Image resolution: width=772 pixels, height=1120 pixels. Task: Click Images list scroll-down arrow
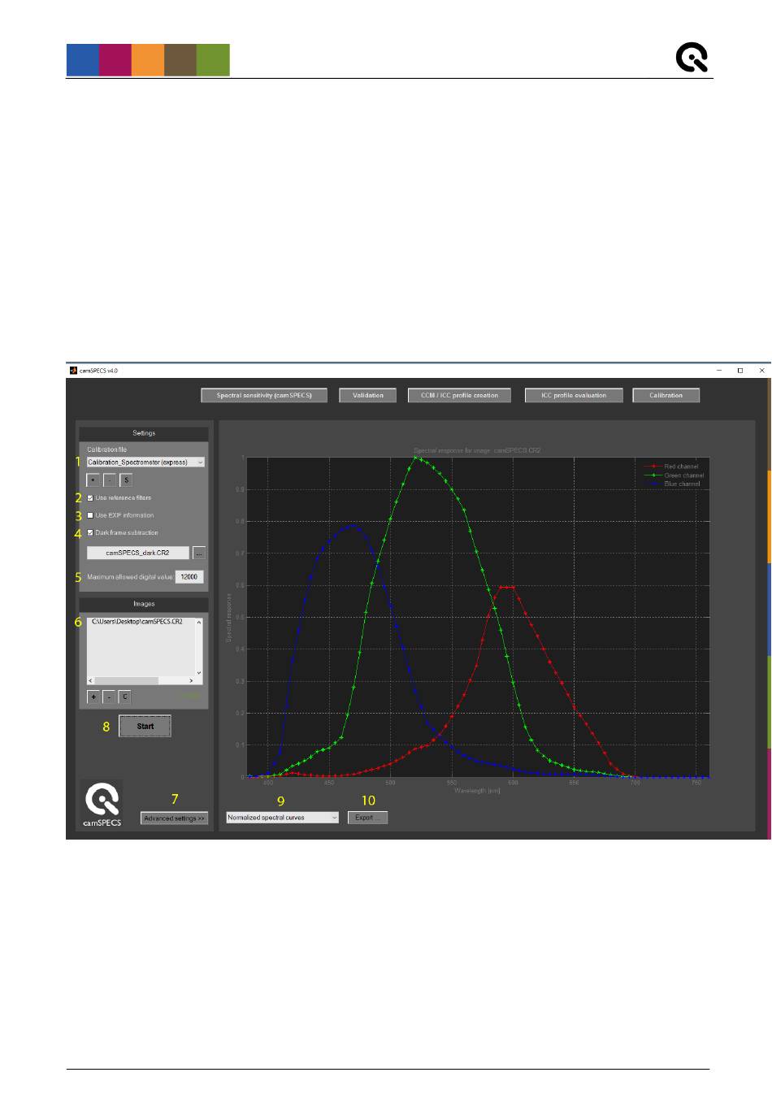click(x=199, y=672)
